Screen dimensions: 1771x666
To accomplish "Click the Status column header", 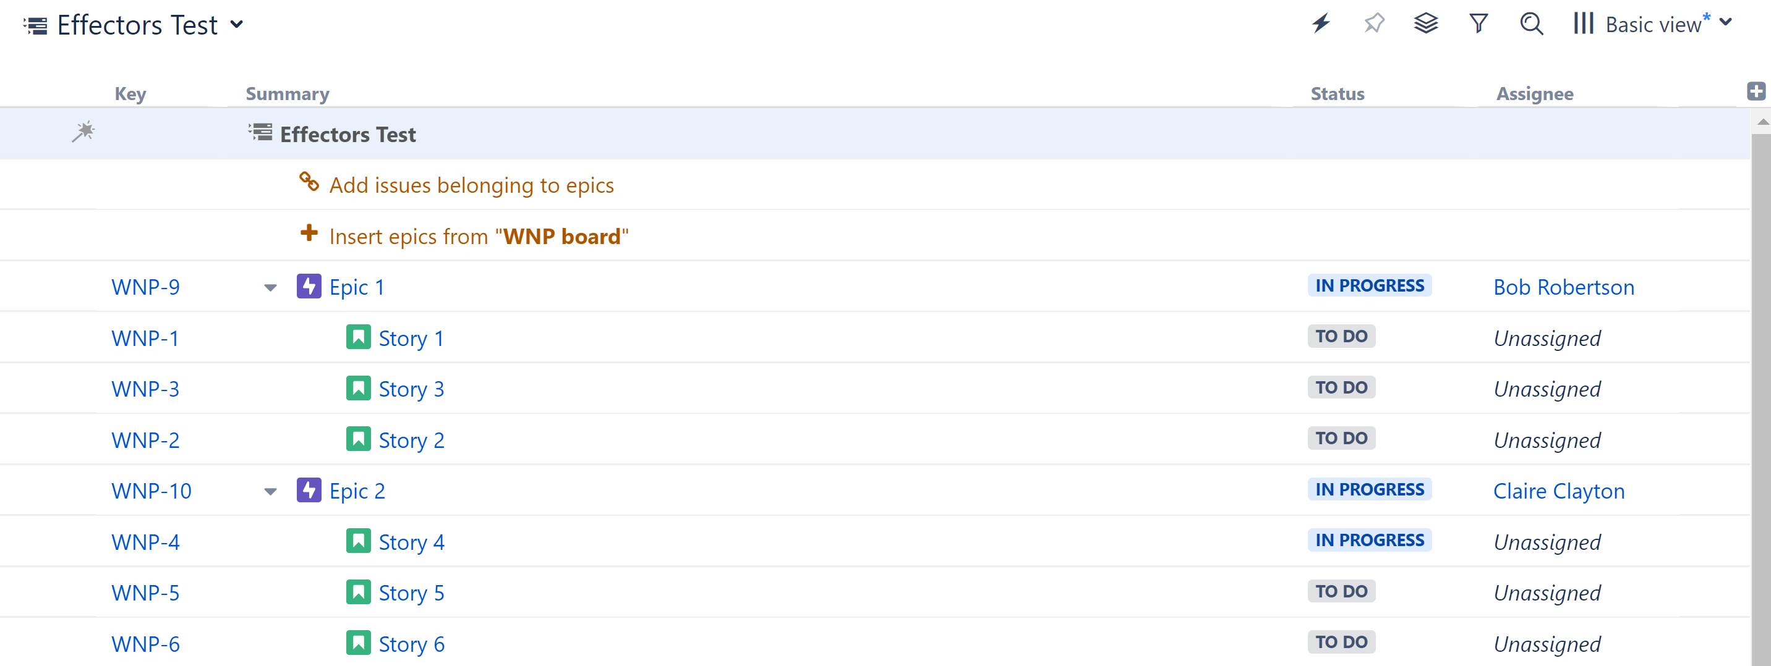I will click(x=1336, y=94).
